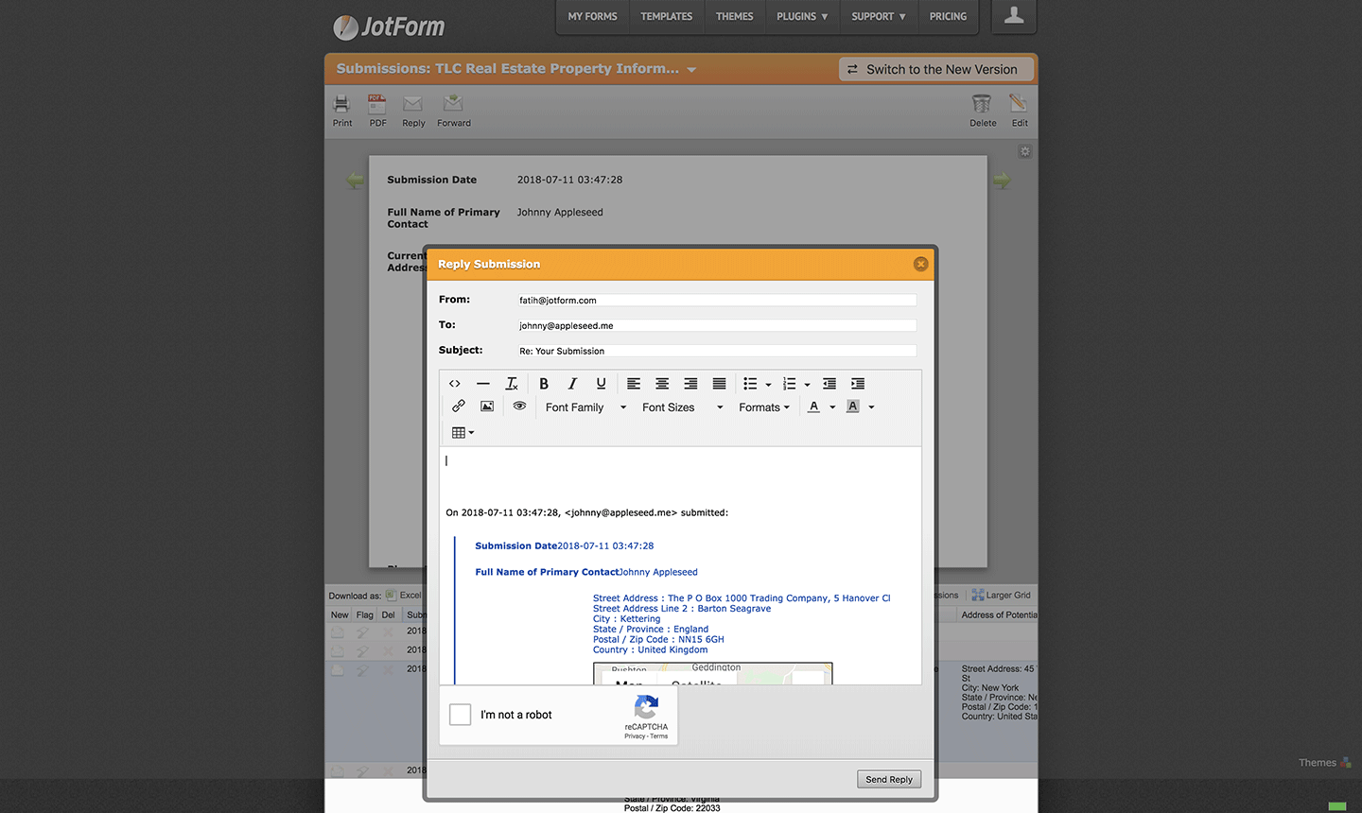Open the Pricing page

click(948, 17)
